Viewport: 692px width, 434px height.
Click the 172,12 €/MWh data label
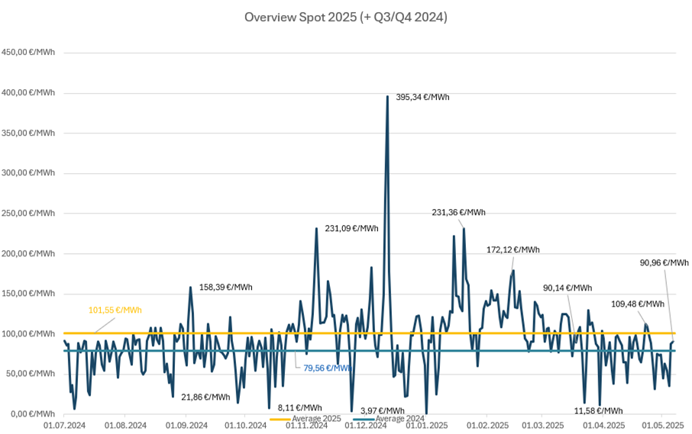513,249
